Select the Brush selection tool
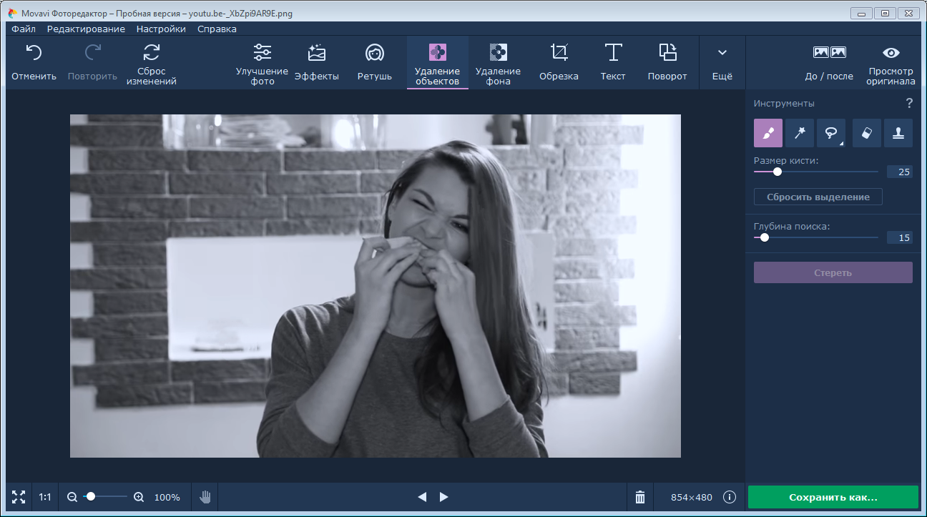927x517 pixels. click(767, 133)
